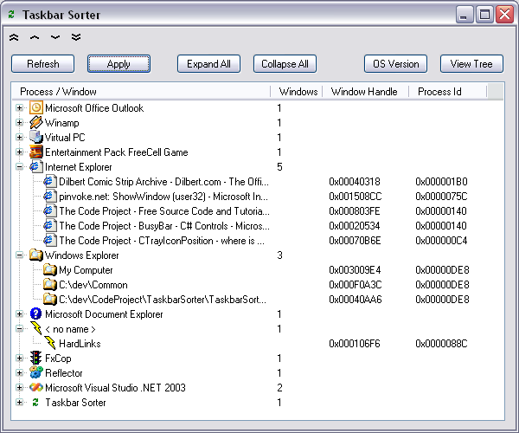519x433 pixels.
Task: Select the pinvoke.net: ShowWindow row
Action: tap(163, 196)
